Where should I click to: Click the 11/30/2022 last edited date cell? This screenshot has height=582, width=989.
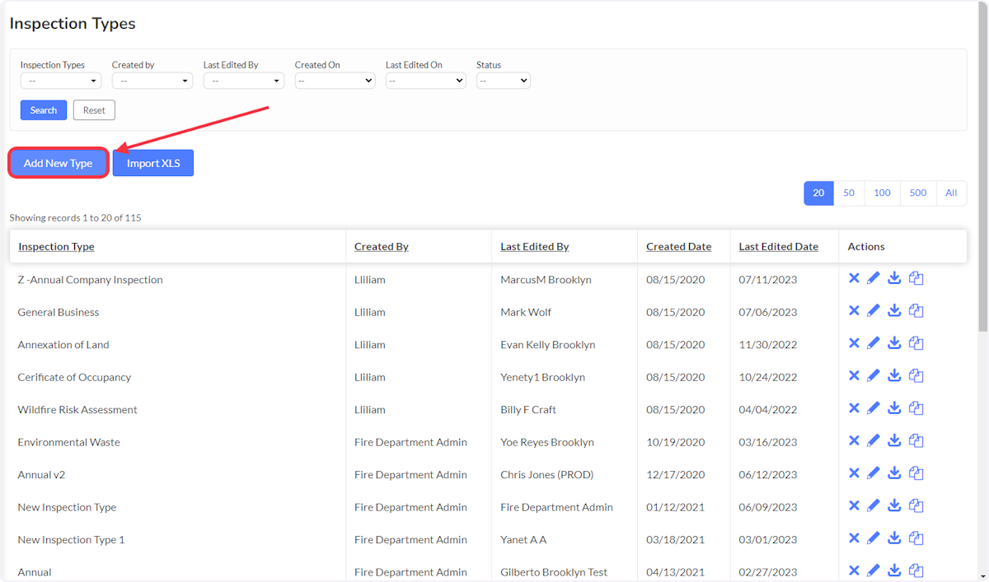pos(768,344)
